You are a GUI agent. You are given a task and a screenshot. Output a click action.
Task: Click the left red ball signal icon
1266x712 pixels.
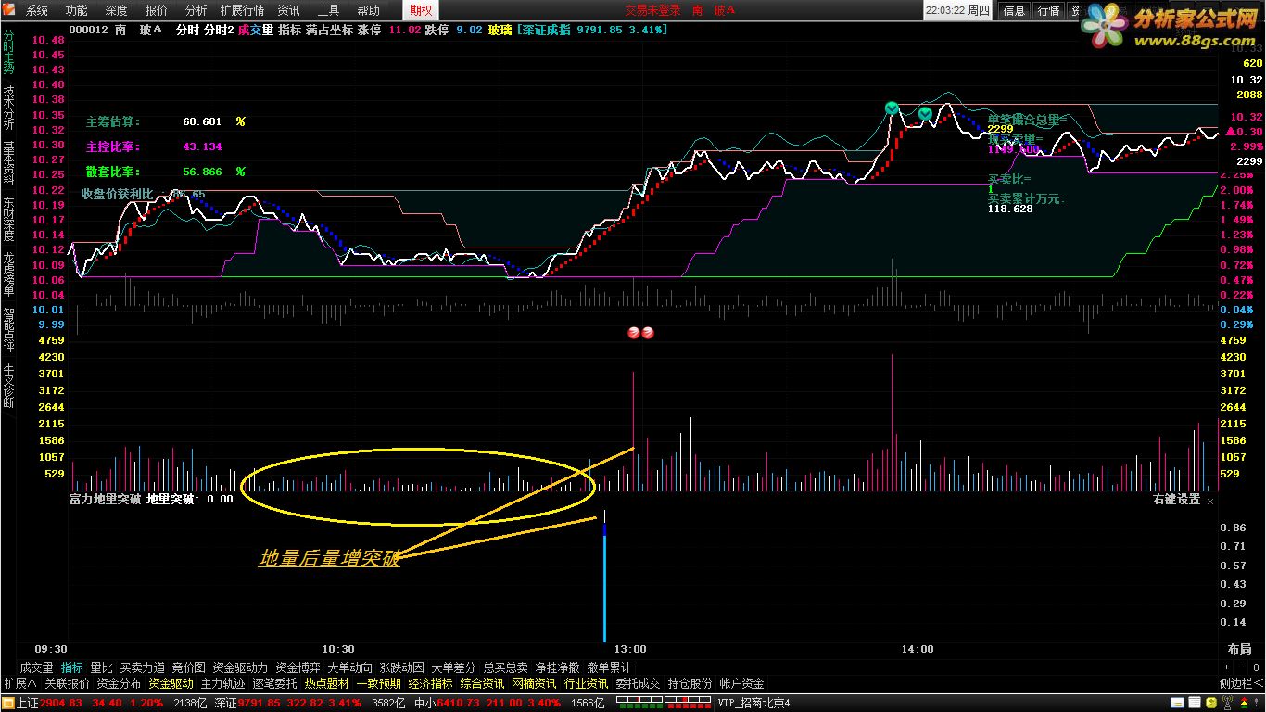(x=634, y=333)
